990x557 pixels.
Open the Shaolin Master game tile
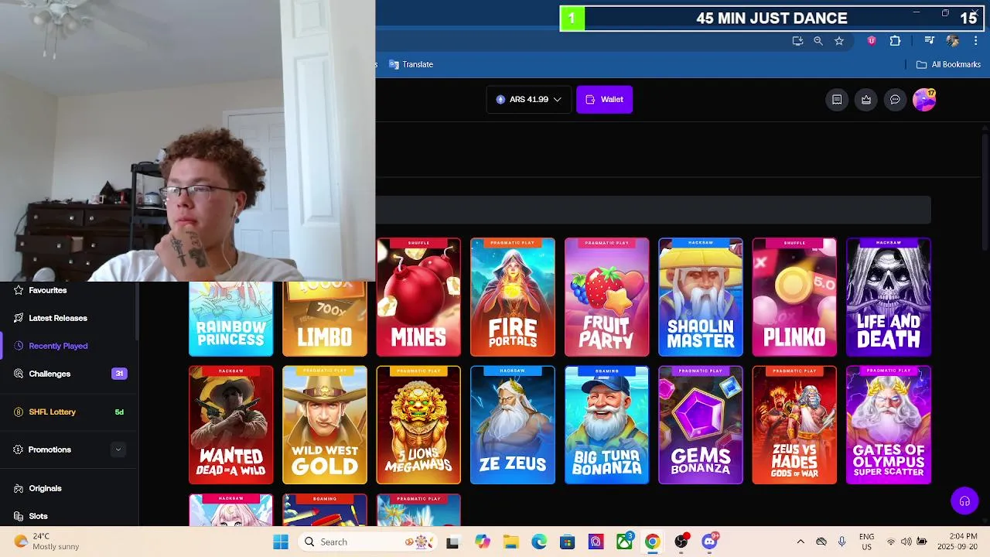click(701, 297)
